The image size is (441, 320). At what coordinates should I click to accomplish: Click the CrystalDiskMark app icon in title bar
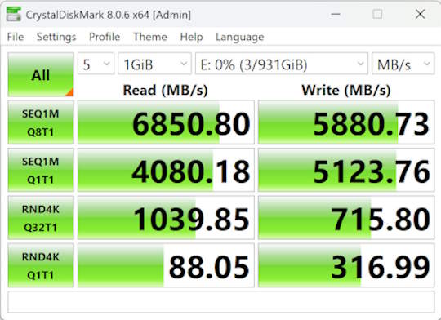click(x=14, y=15)
